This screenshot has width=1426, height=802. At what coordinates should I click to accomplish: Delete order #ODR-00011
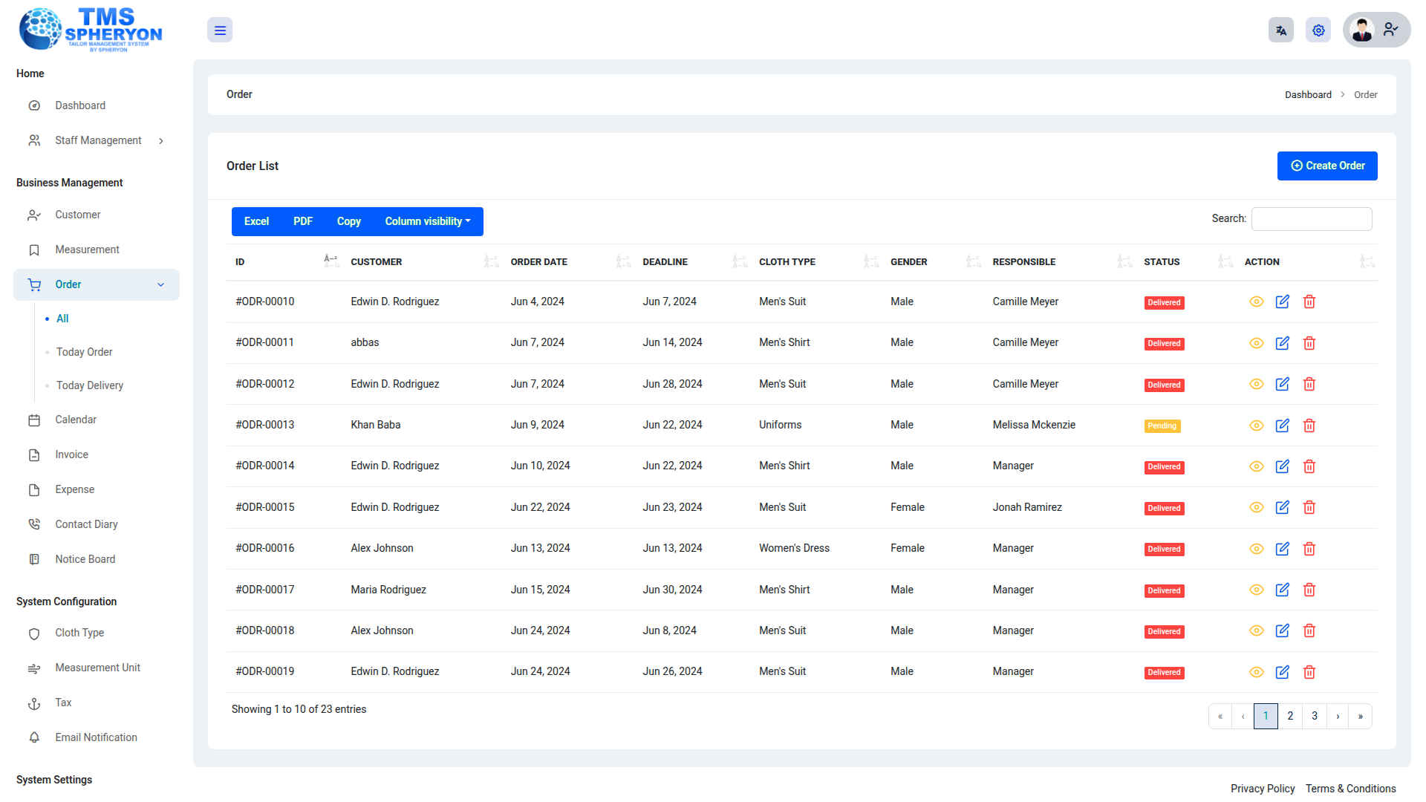(1309, 343)
